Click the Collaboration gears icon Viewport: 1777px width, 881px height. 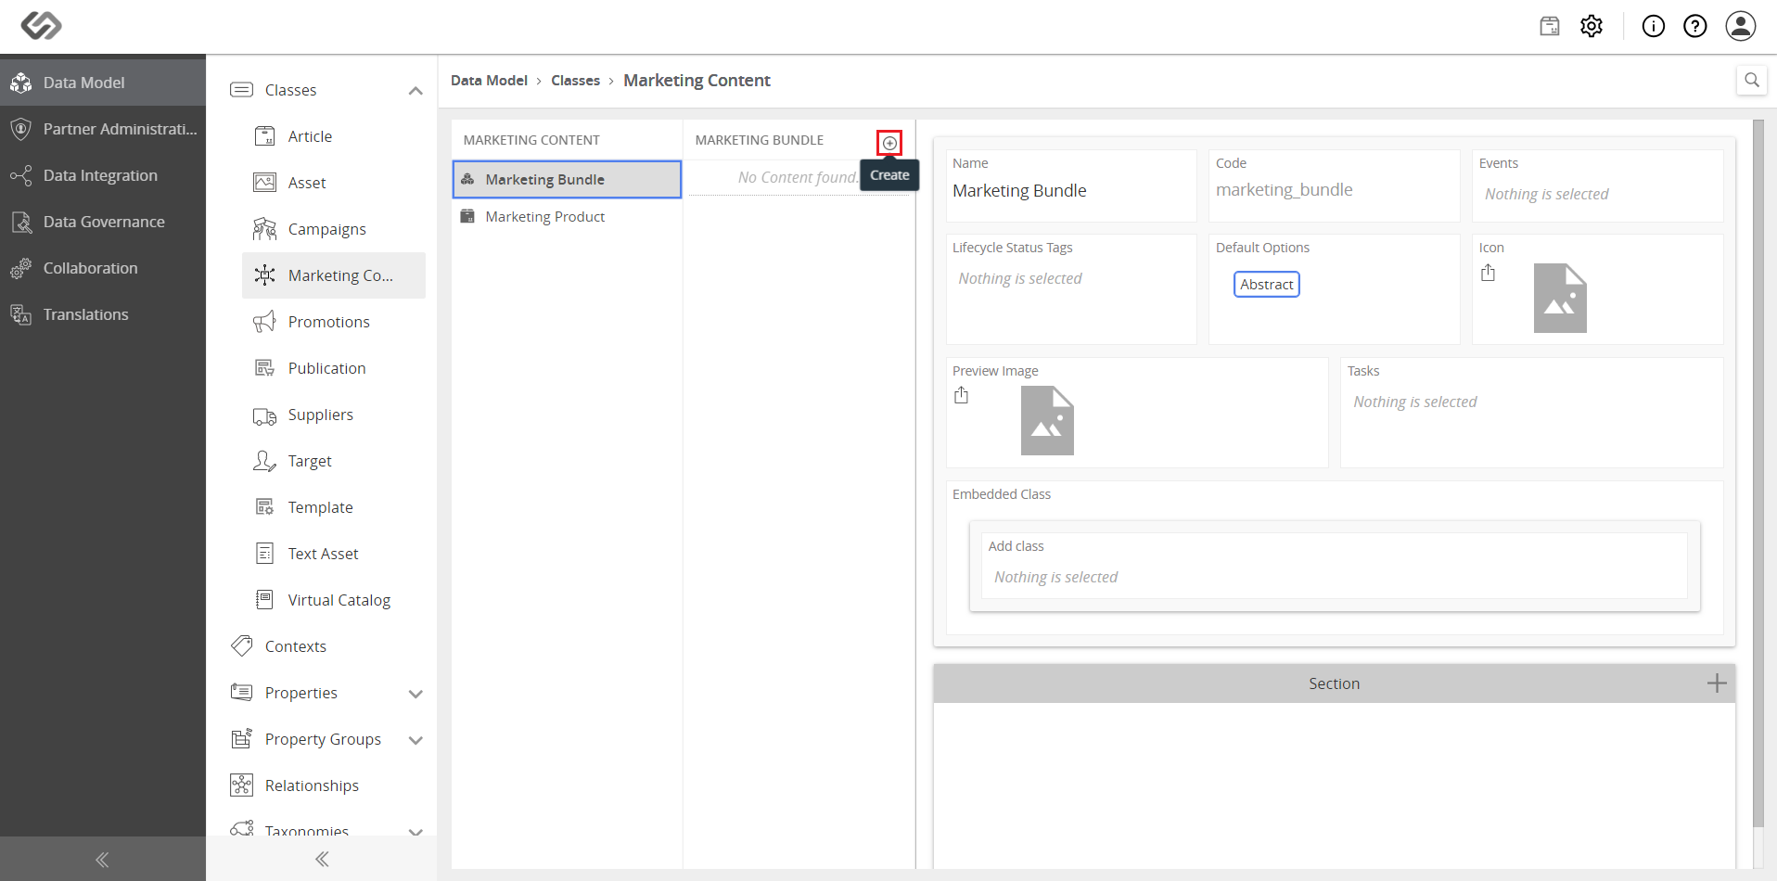tap(21, 268)
